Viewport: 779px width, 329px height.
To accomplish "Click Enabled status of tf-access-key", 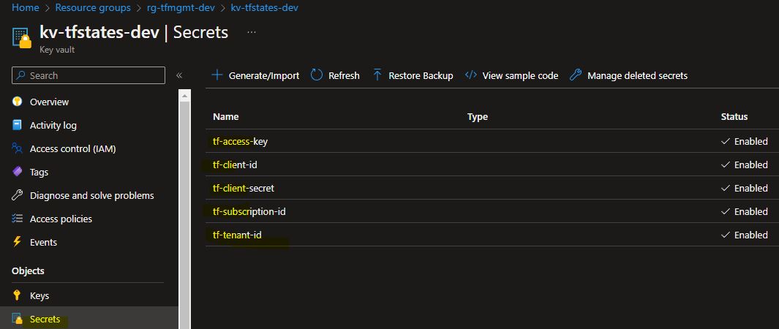I will pos(744,141).
